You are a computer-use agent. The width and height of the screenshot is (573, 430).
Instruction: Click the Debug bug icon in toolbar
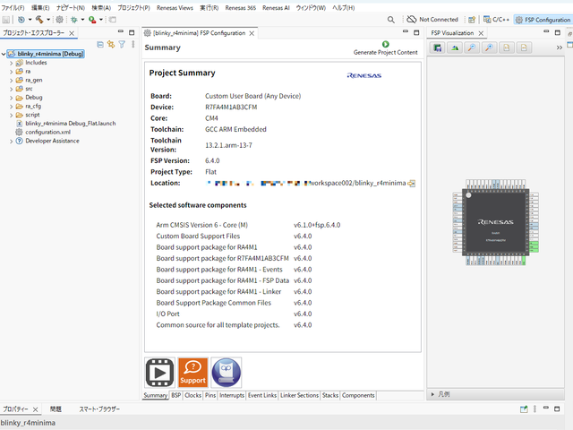click(x=74, y=20)
